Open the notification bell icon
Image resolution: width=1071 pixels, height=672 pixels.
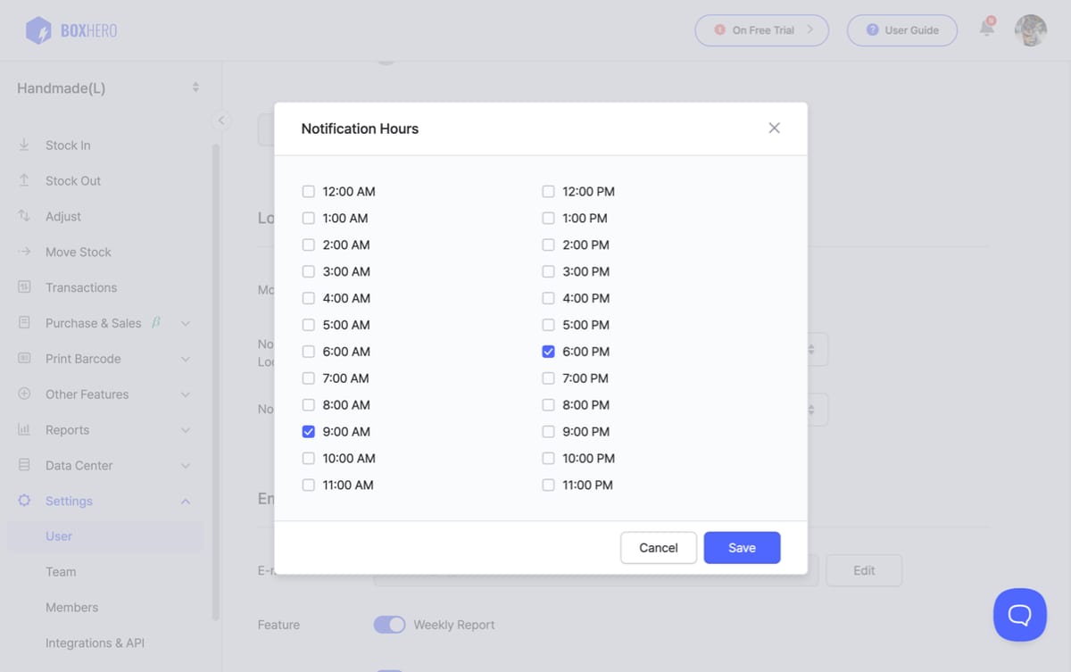coord(985,29)
